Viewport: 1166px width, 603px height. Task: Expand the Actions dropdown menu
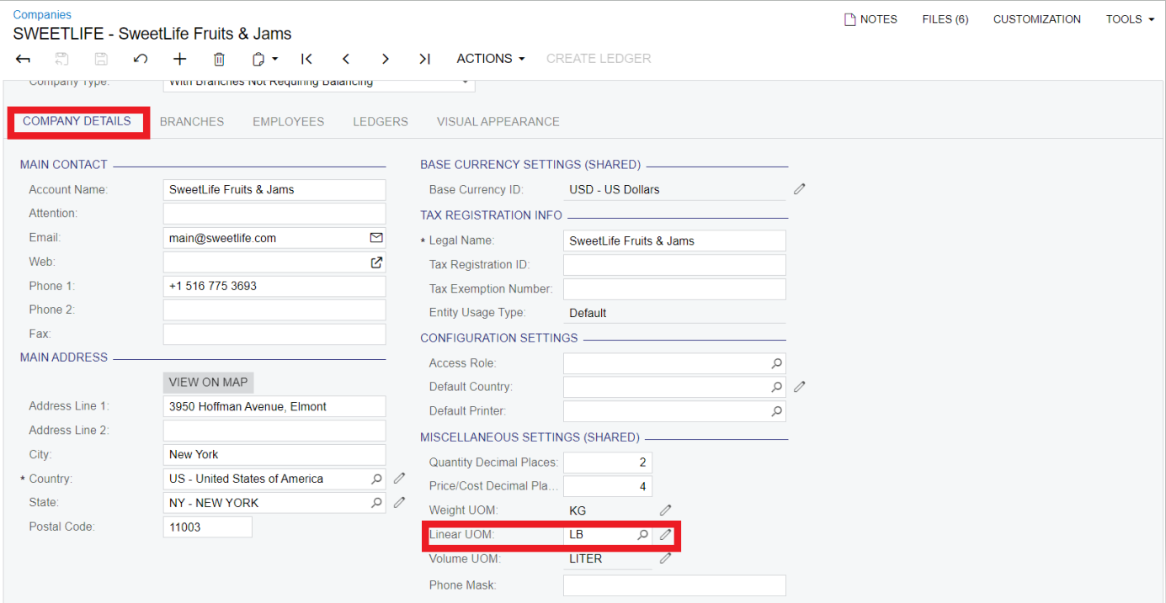click(490, 59)
